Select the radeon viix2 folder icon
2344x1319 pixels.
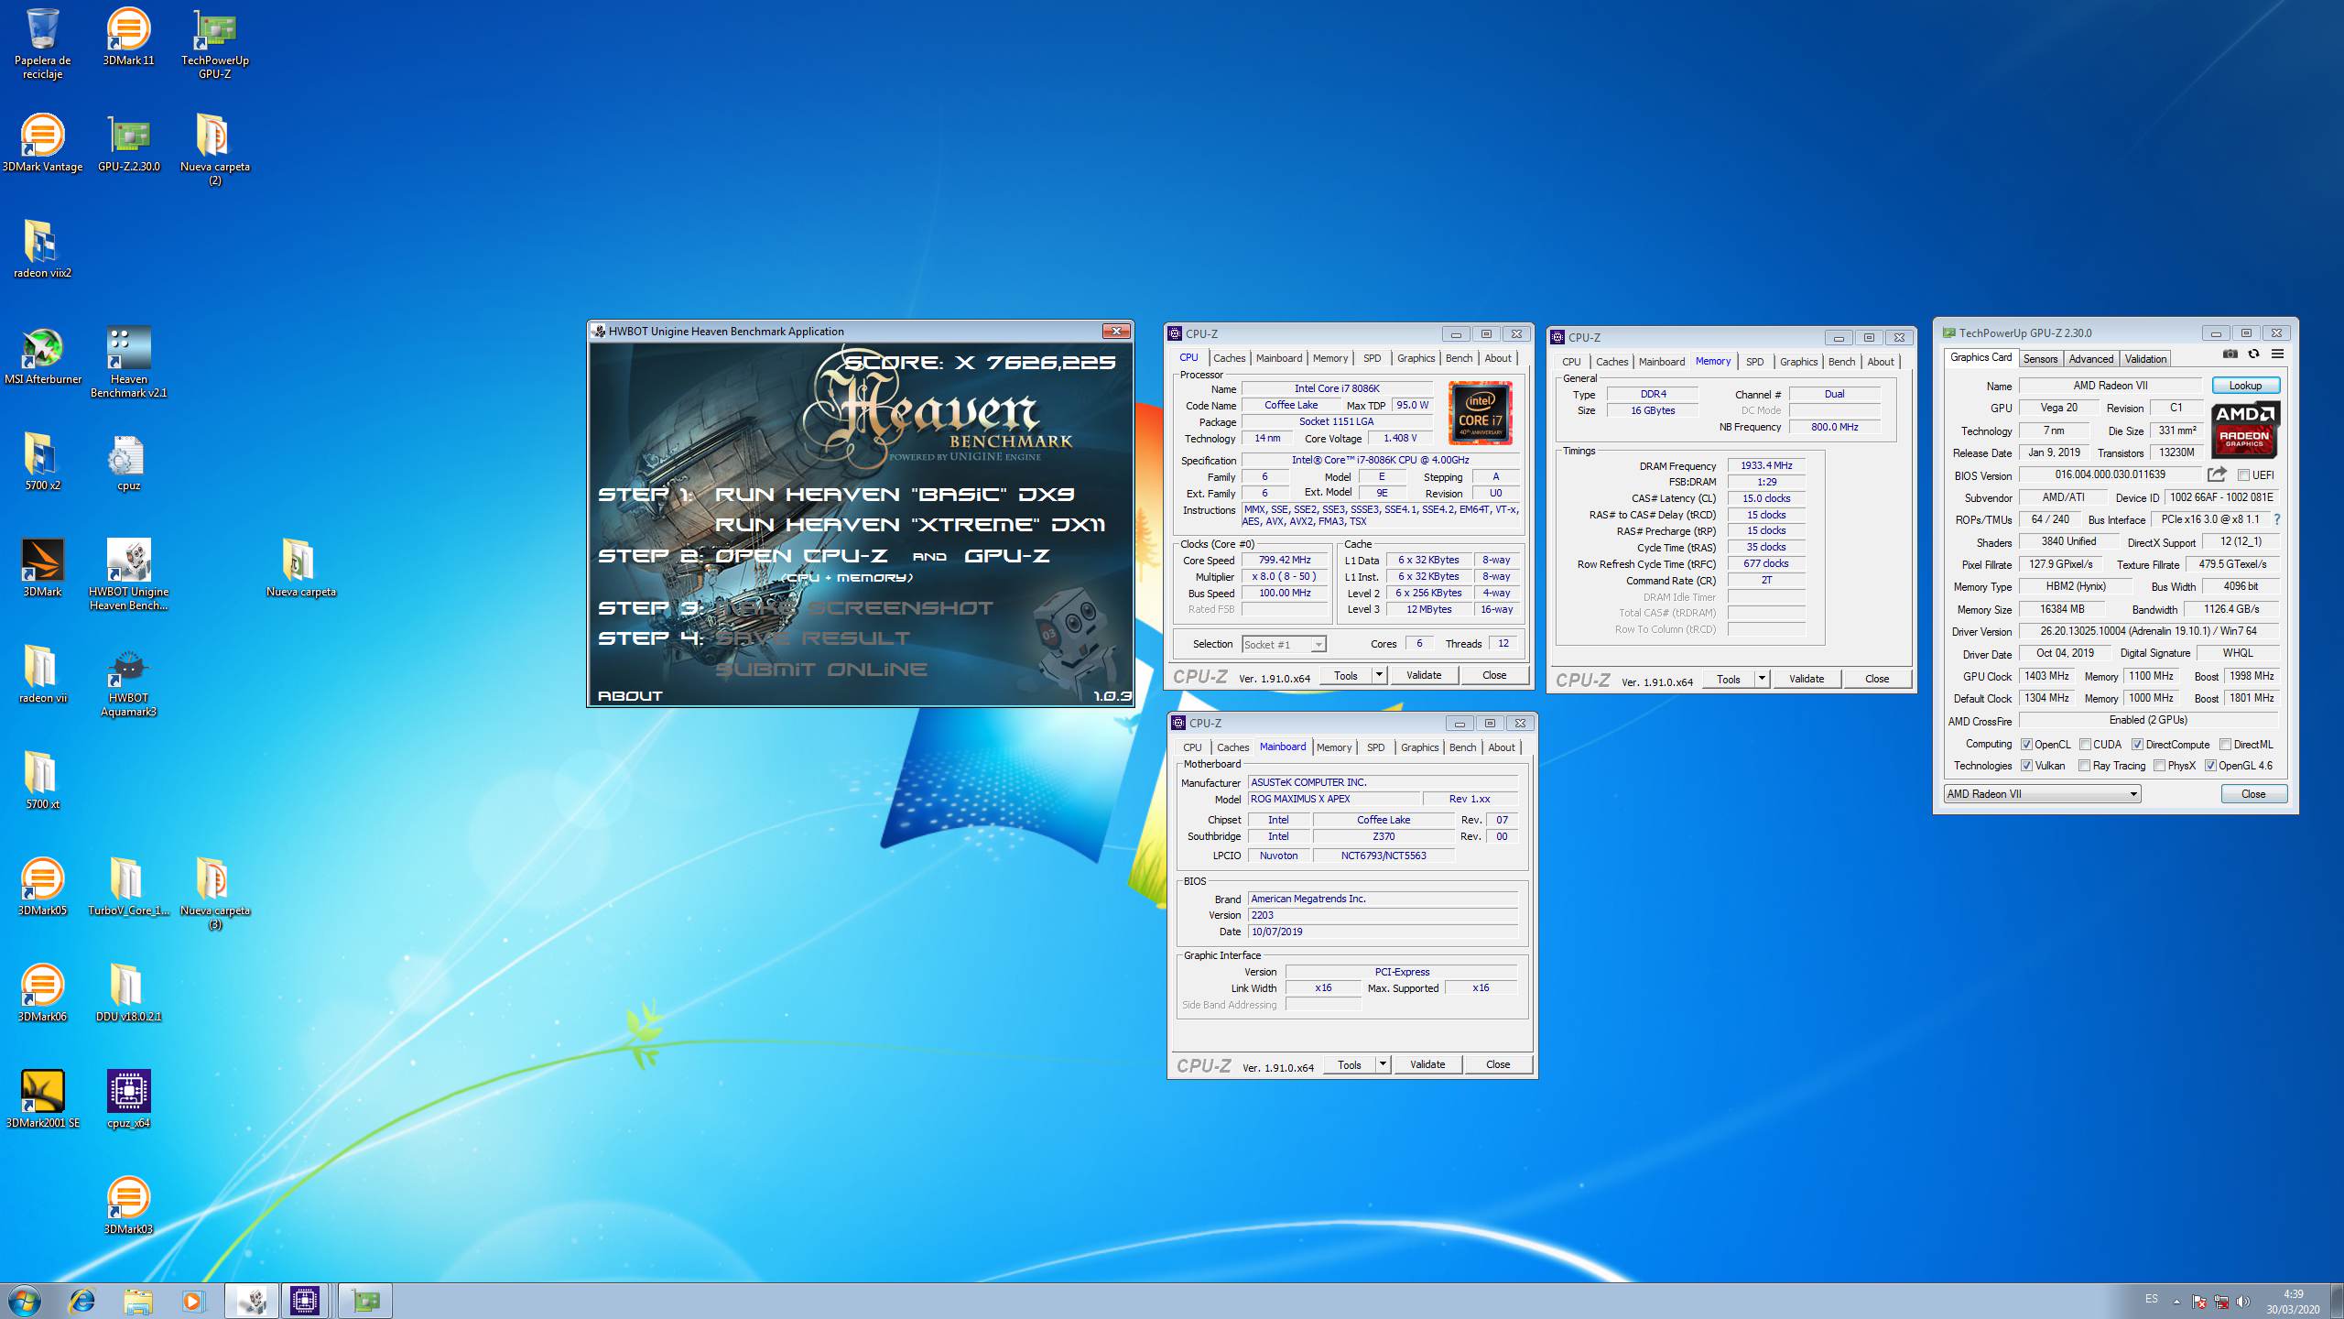pyautogui.click(x=42, y=249)
